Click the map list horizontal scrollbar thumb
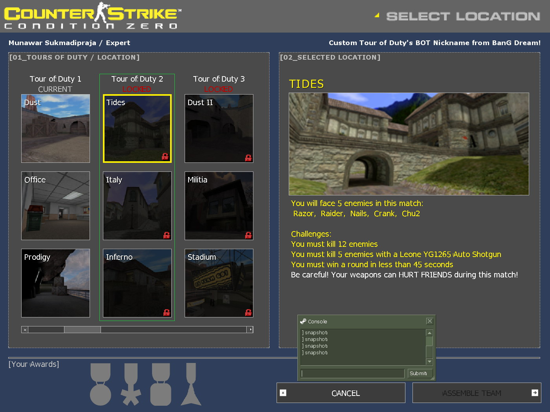This screenshot has height=412, width=550. tap(82, 330)
